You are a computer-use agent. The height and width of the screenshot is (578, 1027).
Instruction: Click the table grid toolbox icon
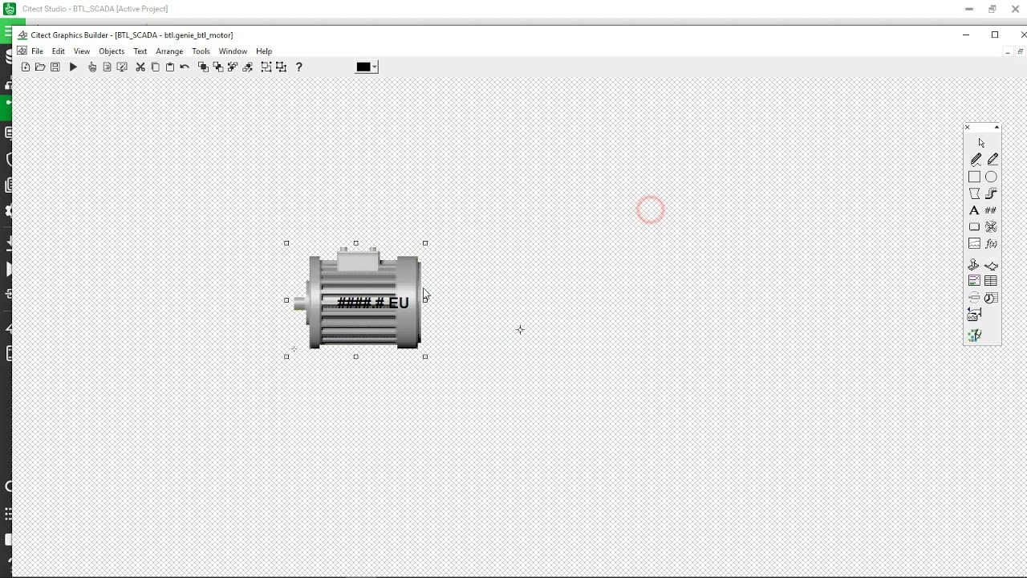(x=991, y=281)
